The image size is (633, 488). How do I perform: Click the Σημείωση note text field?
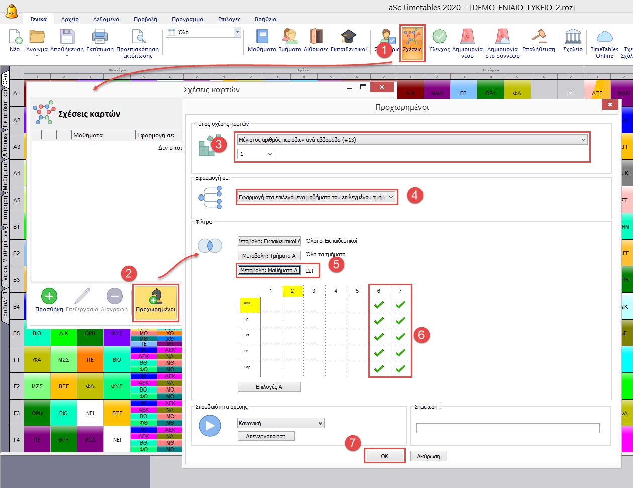point(507,428)
